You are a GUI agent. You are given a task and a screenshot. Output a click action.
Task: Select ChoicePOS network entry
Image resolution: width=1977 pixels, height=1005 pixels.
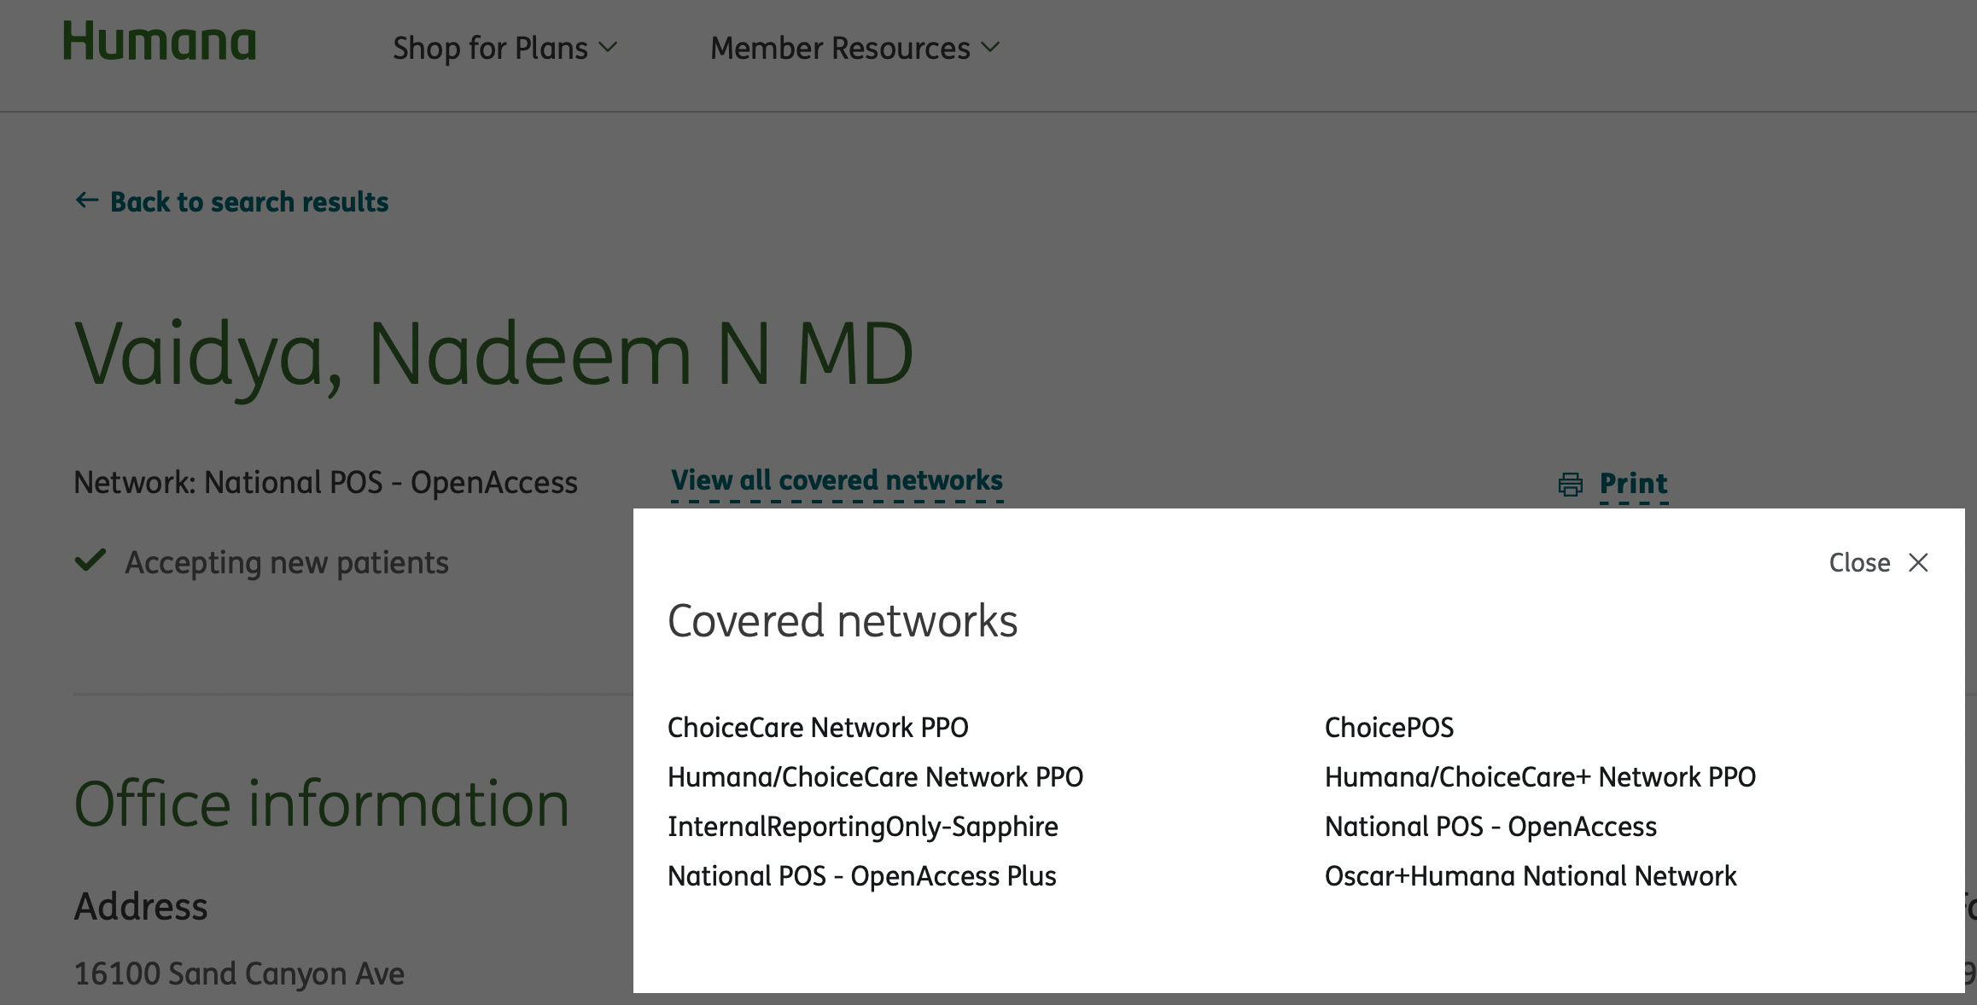1389,728
